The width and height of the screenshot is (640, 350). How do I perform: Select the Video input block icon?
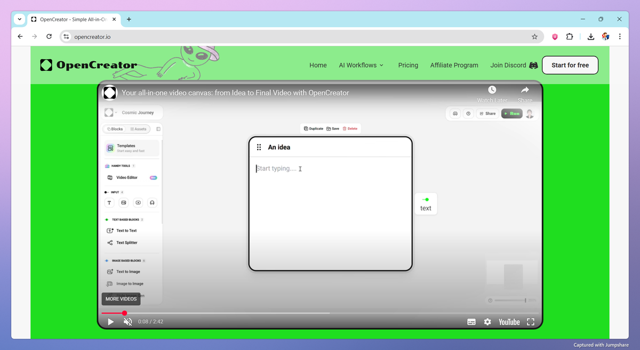click(x=138, y=202)
